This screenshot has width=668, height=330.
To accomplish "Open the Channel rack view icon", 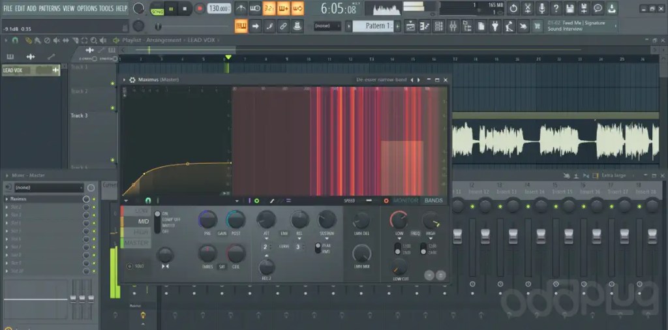I will click(x=439, y=26).
